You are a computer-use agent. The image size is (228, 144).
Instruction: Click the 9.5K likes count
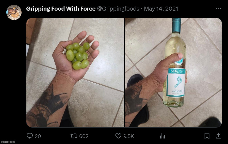click(128, 136)
